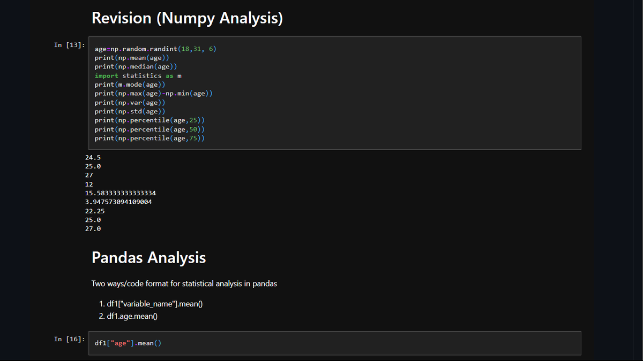The width and height of the screenshot is (643, 361).
Task: Click the print(np.median(age)) code line
Action: point(137,67)
